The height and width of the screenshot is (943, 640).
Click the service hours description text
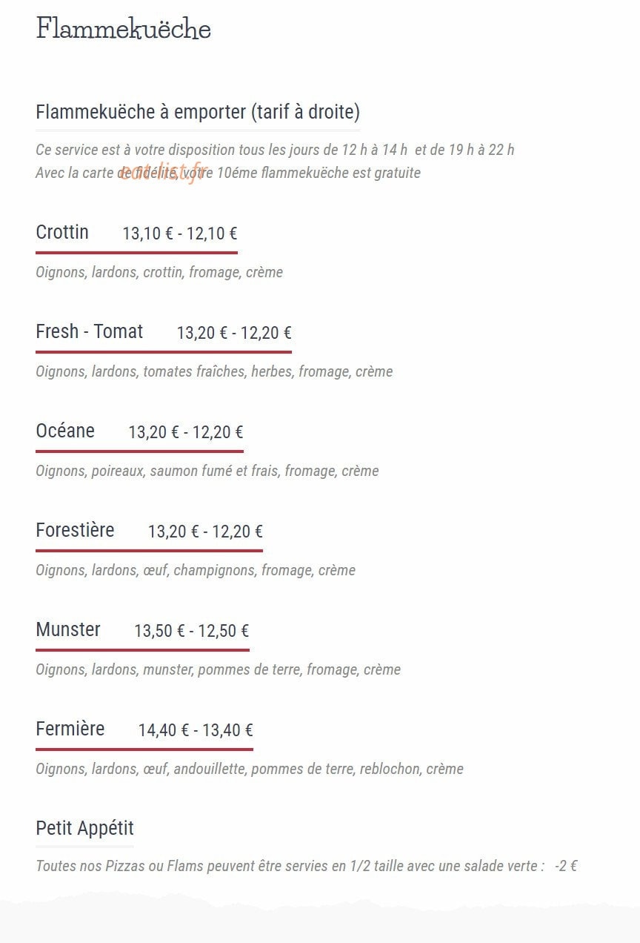click(275, 150)
